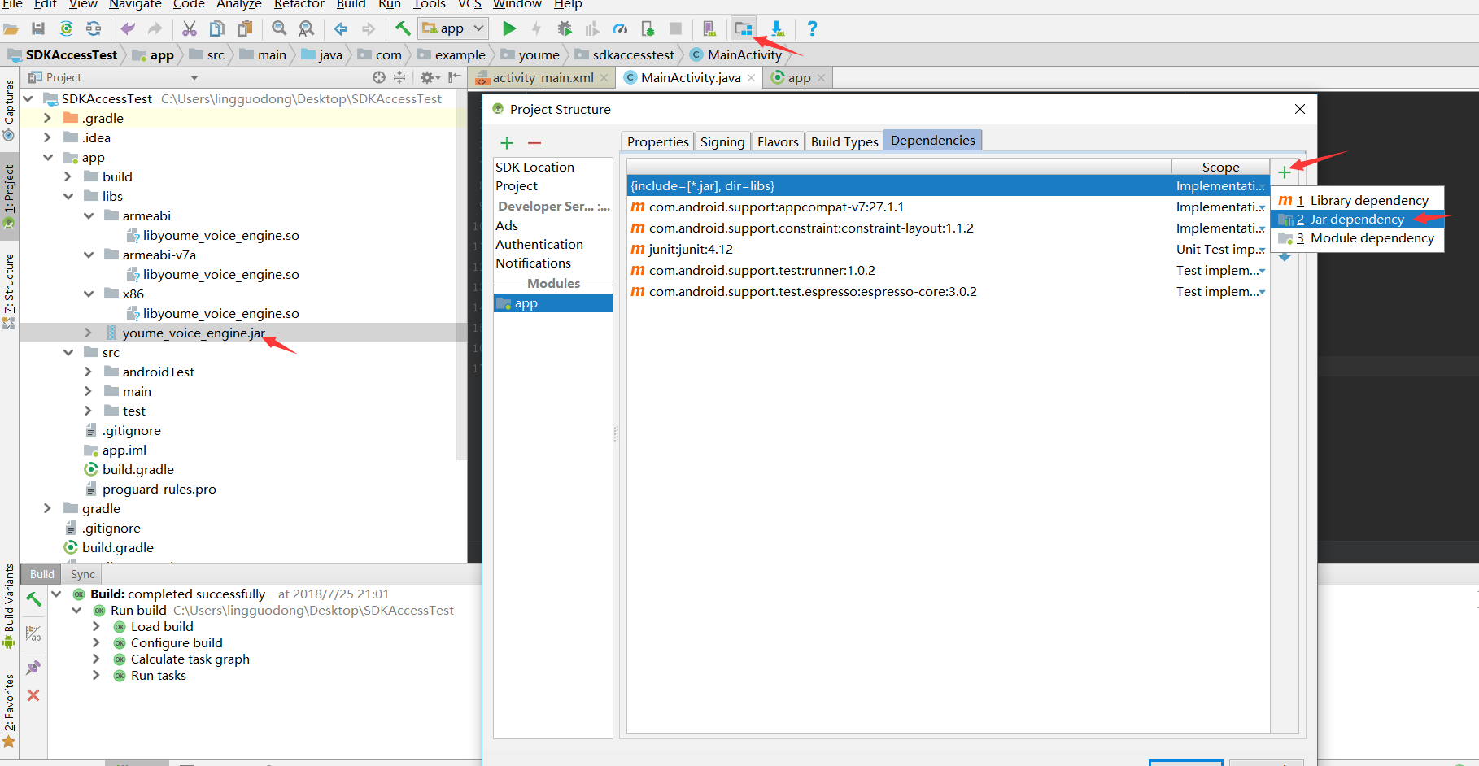Viewport: 1479px width, 766px height.
Task: Click the Save All toolbar icon
Action: [x=38, y=29]
